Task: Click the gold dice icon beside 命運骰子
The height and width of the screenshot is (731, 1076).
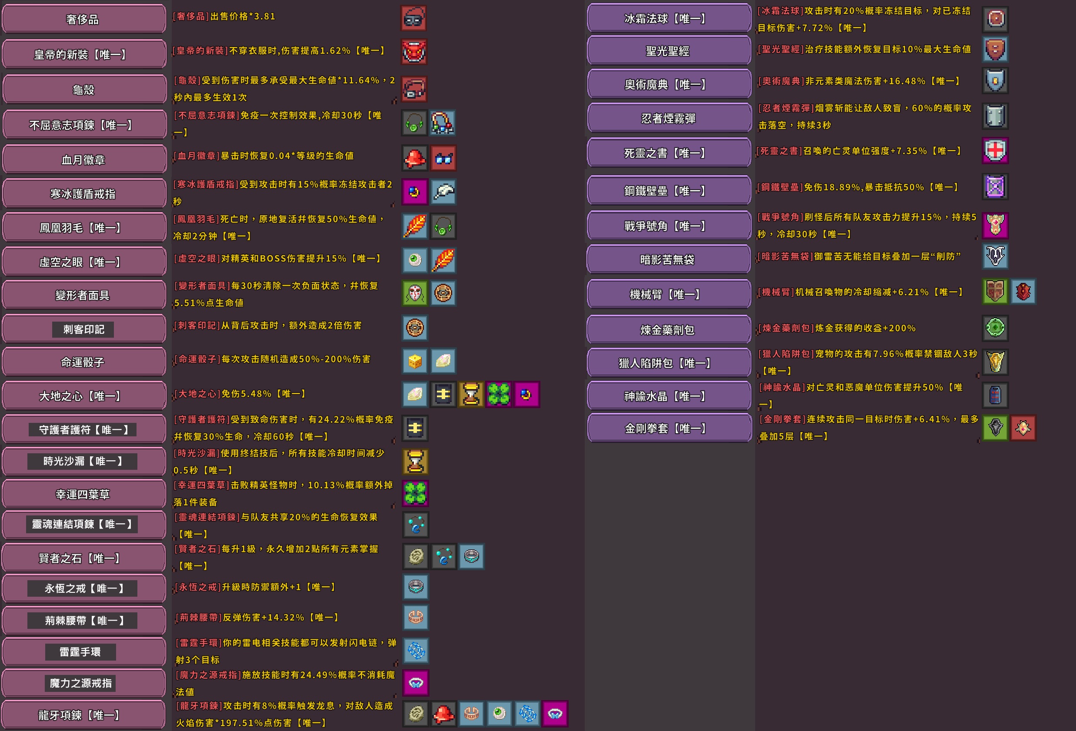Action: (x=414, y=361)
